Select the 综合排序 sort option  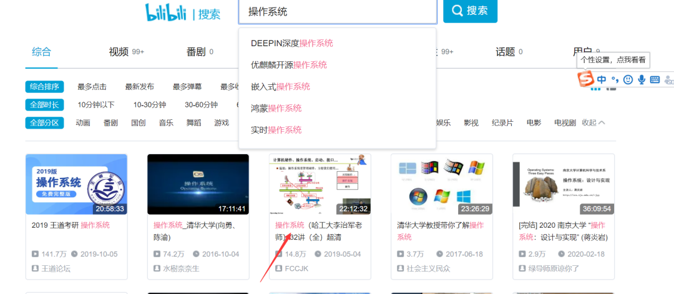[45, 87]
